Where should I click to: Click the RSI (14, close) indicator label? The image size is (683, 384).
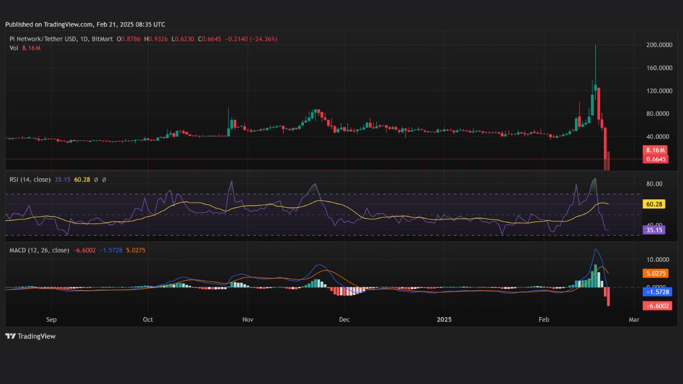coord(30,180)
